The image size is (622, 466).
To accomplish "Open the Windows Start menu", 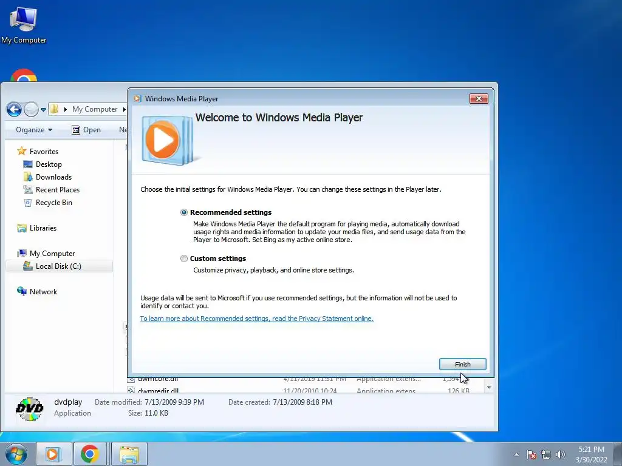I will [16, 454].
